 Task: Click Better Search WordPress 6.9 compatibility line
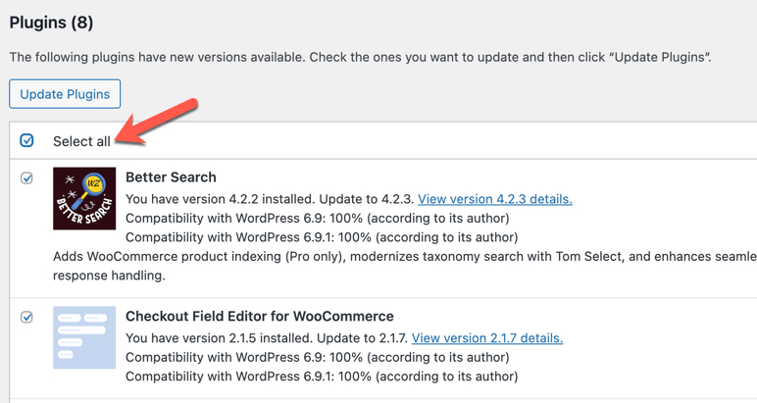coord(317,218)
